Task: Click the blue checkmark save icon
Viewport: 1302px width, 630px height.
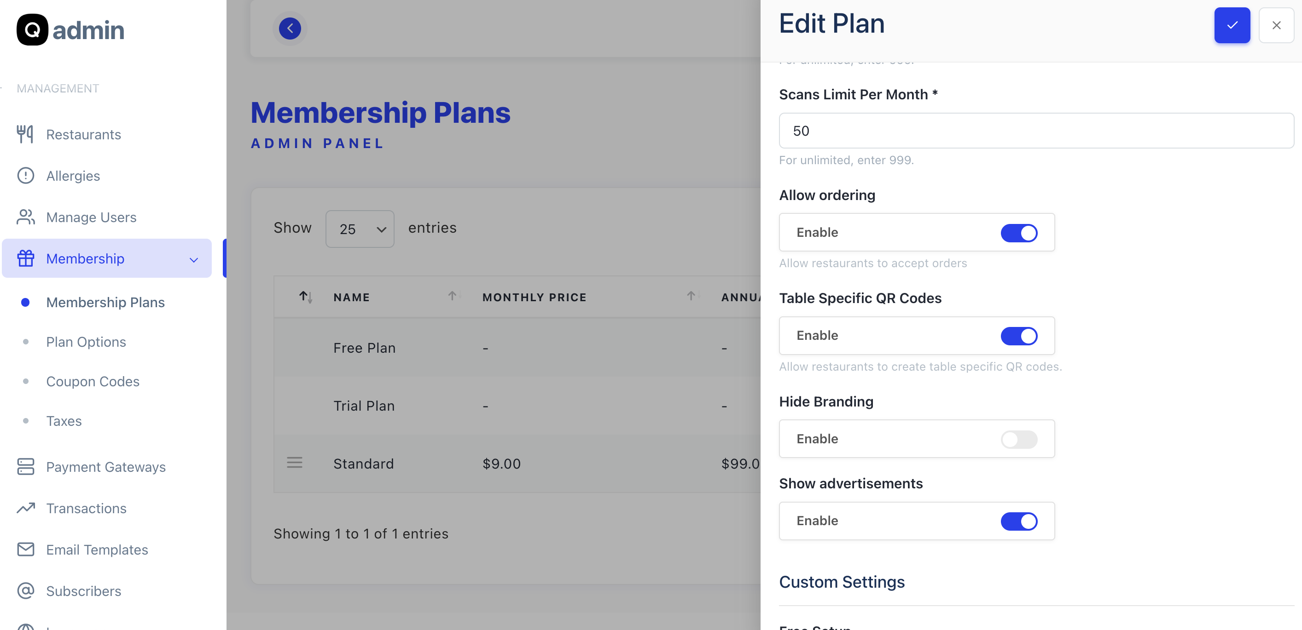Action: (1232, 25)
